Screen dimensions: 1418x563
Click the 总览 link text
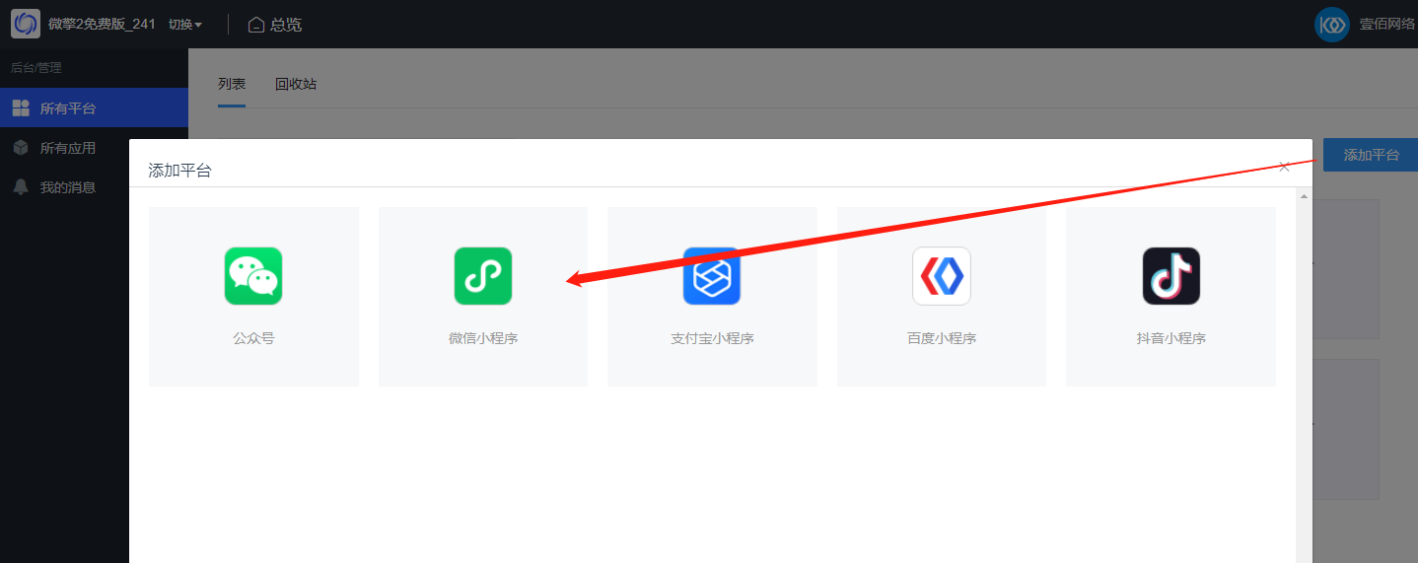[286, 25]
